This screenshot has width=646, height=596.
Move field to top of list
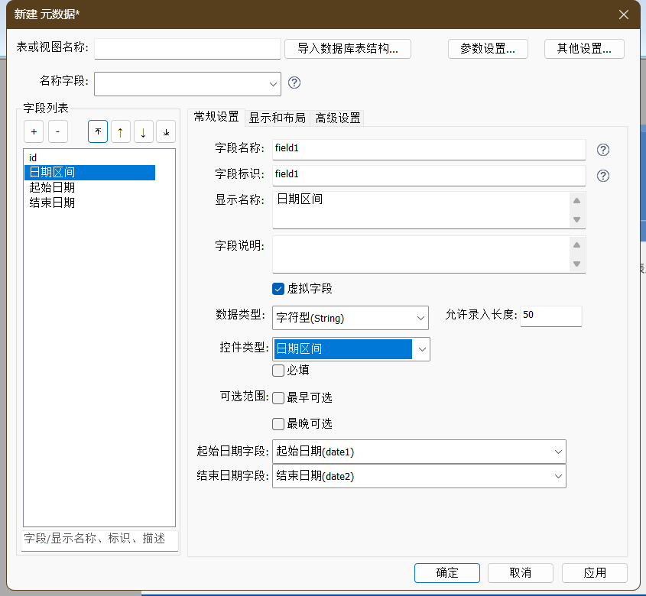pos(98,132)
